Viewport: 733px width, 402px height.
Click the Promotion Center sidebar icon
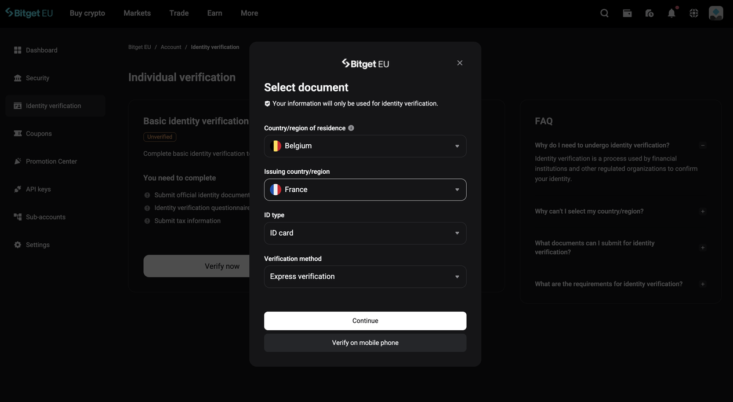(x=17, y=162)
